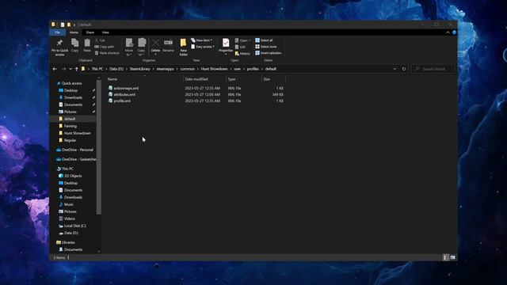Click the Properties icon in the title bar quick toolbar
The image size is (507, 285).
63,25
